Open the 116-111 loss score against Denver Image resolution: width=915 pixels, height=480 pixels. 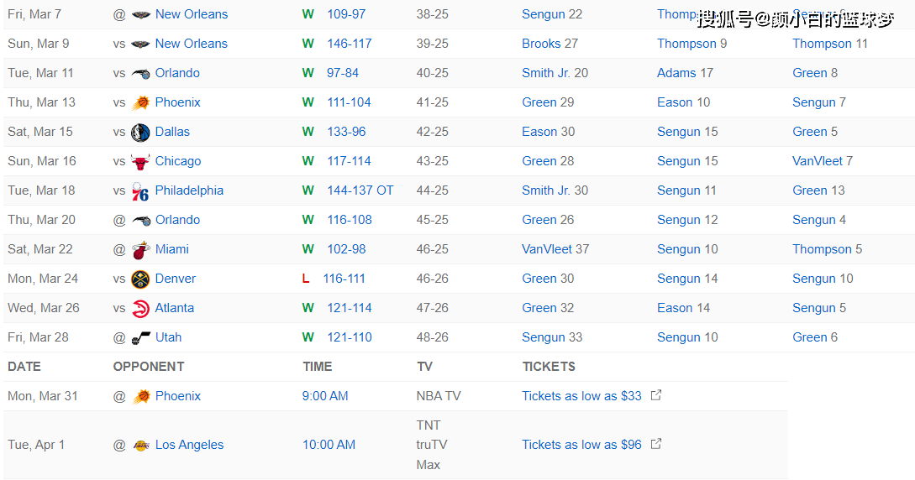[x=344, y=279]
